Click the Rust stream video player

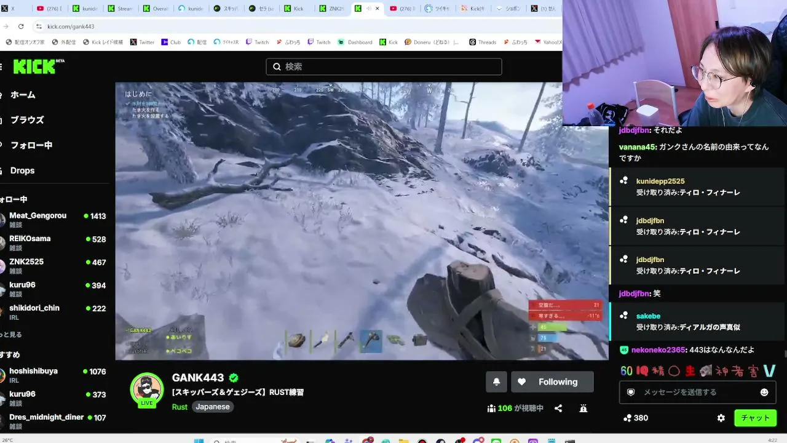click(x=362, y=221)
